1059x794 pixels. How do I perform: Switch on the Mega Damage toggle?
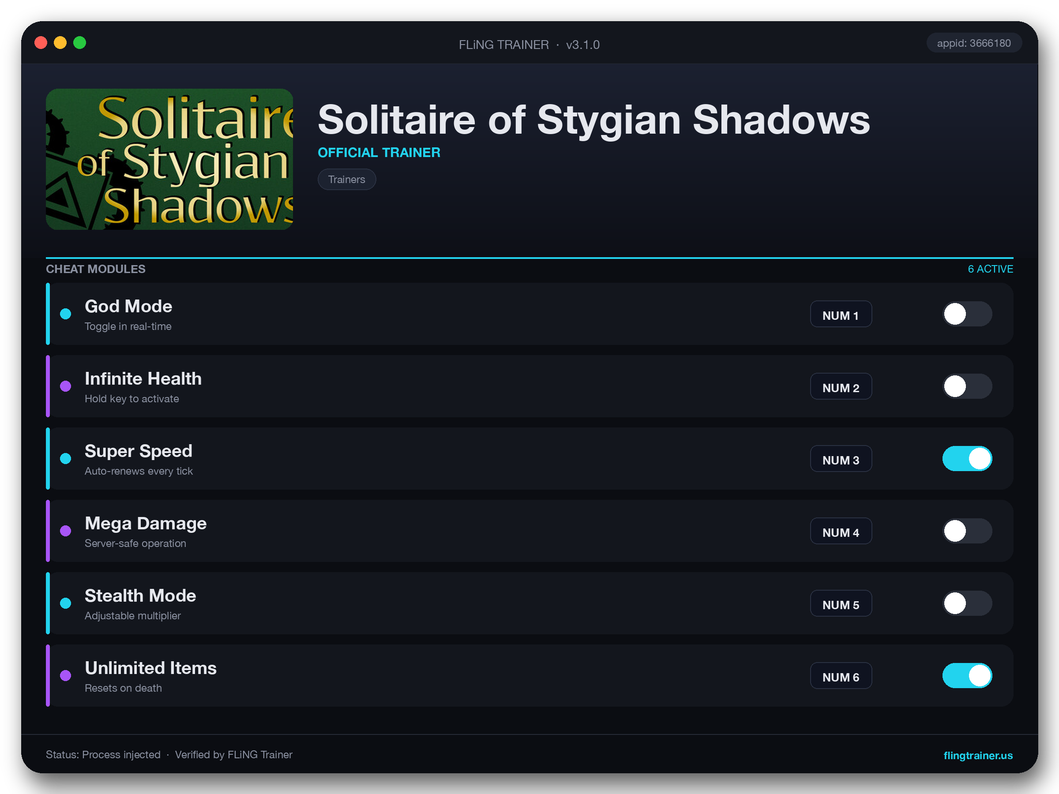(967, 531)
